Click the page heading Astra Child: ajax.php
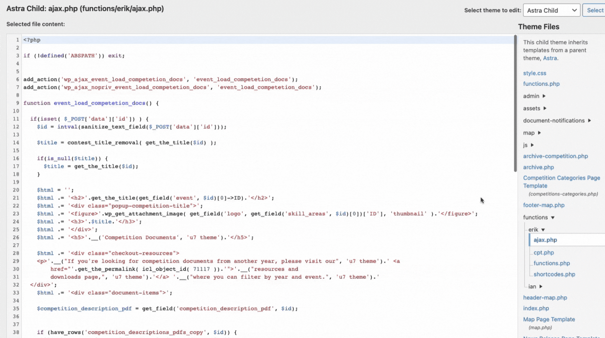This screenshot has width=605, height=338. pyautogui.click(x=85, y=9)
